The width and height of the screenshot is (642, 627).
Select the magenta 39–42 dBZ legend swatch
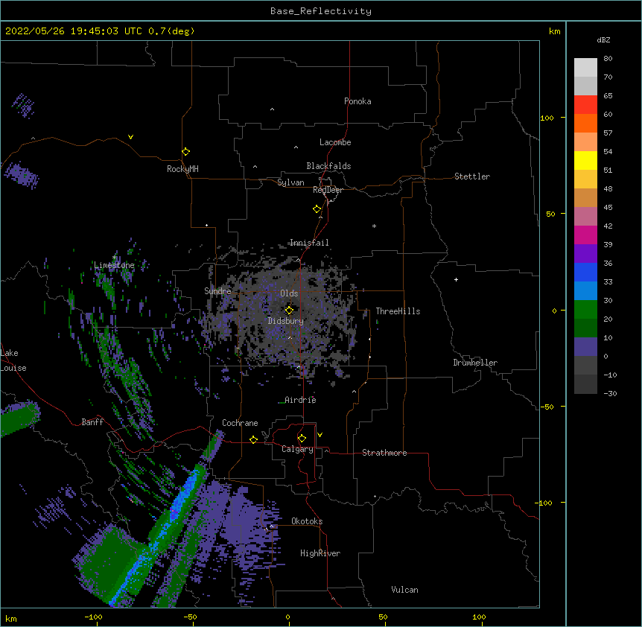[x=585, y=235]
